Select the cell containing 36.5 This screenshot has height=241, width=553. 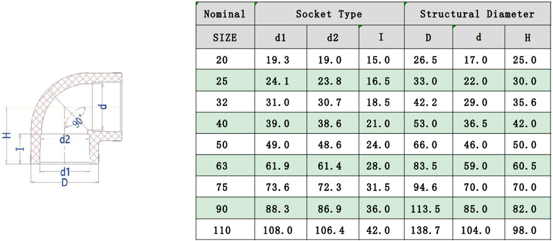[478, 123]
